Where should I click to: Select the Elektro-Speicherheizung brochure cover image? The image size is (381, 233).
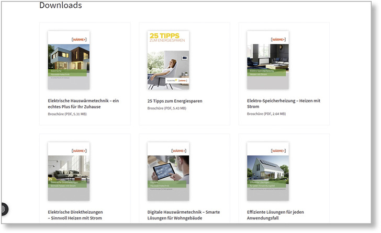(x=267, y=60)
